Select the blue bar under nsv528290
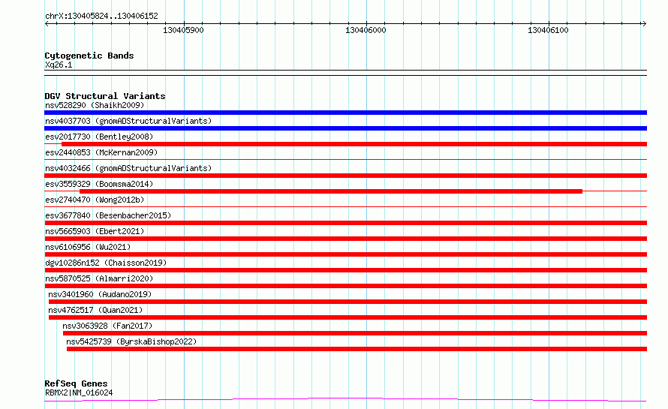Image resolution: width=668 pixels, height=409 pixels. 345,113
